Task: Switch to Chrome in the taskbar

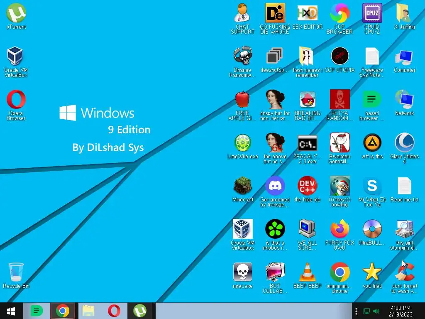Action: pos(62,311)
